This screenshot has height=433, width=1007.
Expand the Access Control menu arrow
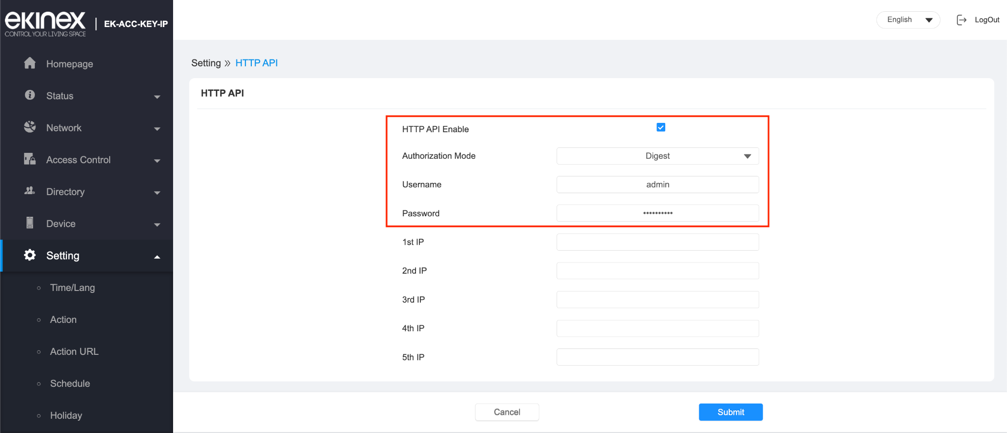pyautogui.click(x=157, y=161)
